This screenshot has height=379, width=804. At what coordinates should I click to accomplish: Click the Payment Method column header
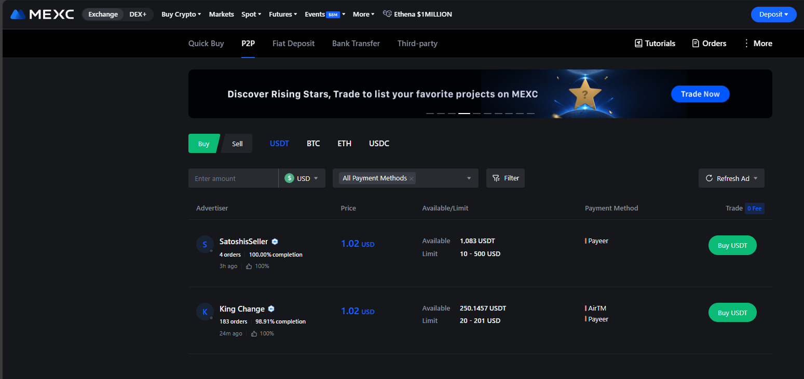pos(611,208)
